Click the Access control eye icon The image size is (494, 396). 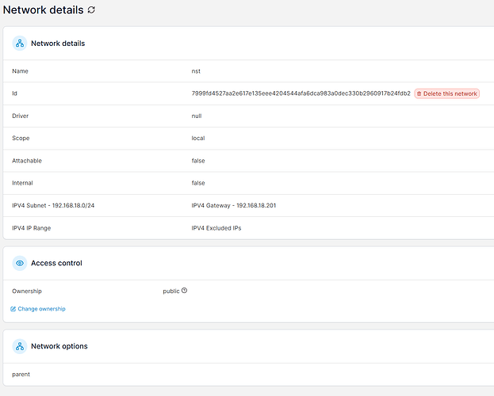20,263
